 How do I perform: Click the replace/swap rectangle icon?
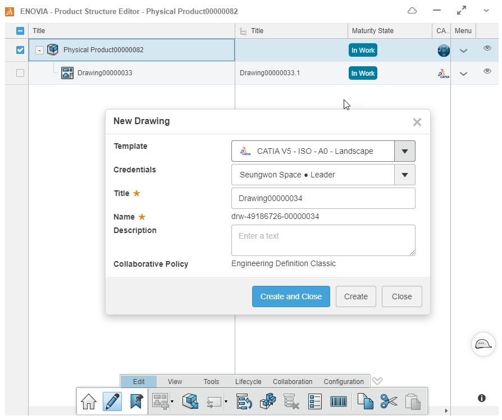click(214, 402)
